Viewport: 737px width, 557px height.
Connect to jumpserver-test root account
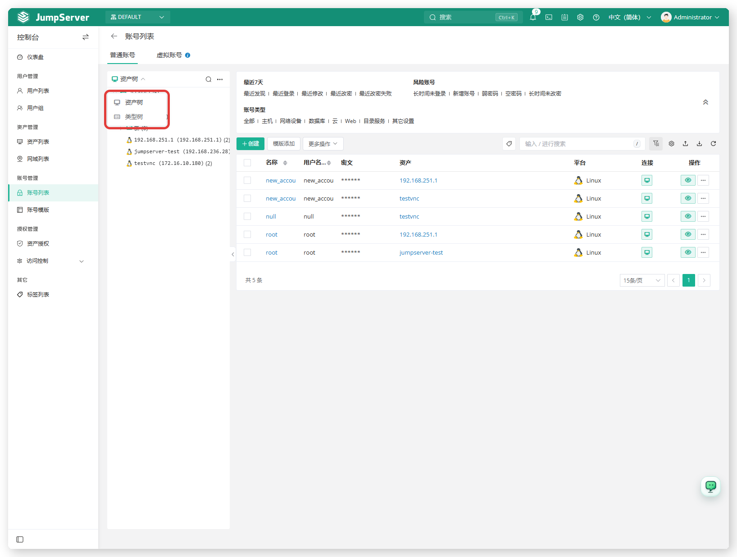[647, 252]
